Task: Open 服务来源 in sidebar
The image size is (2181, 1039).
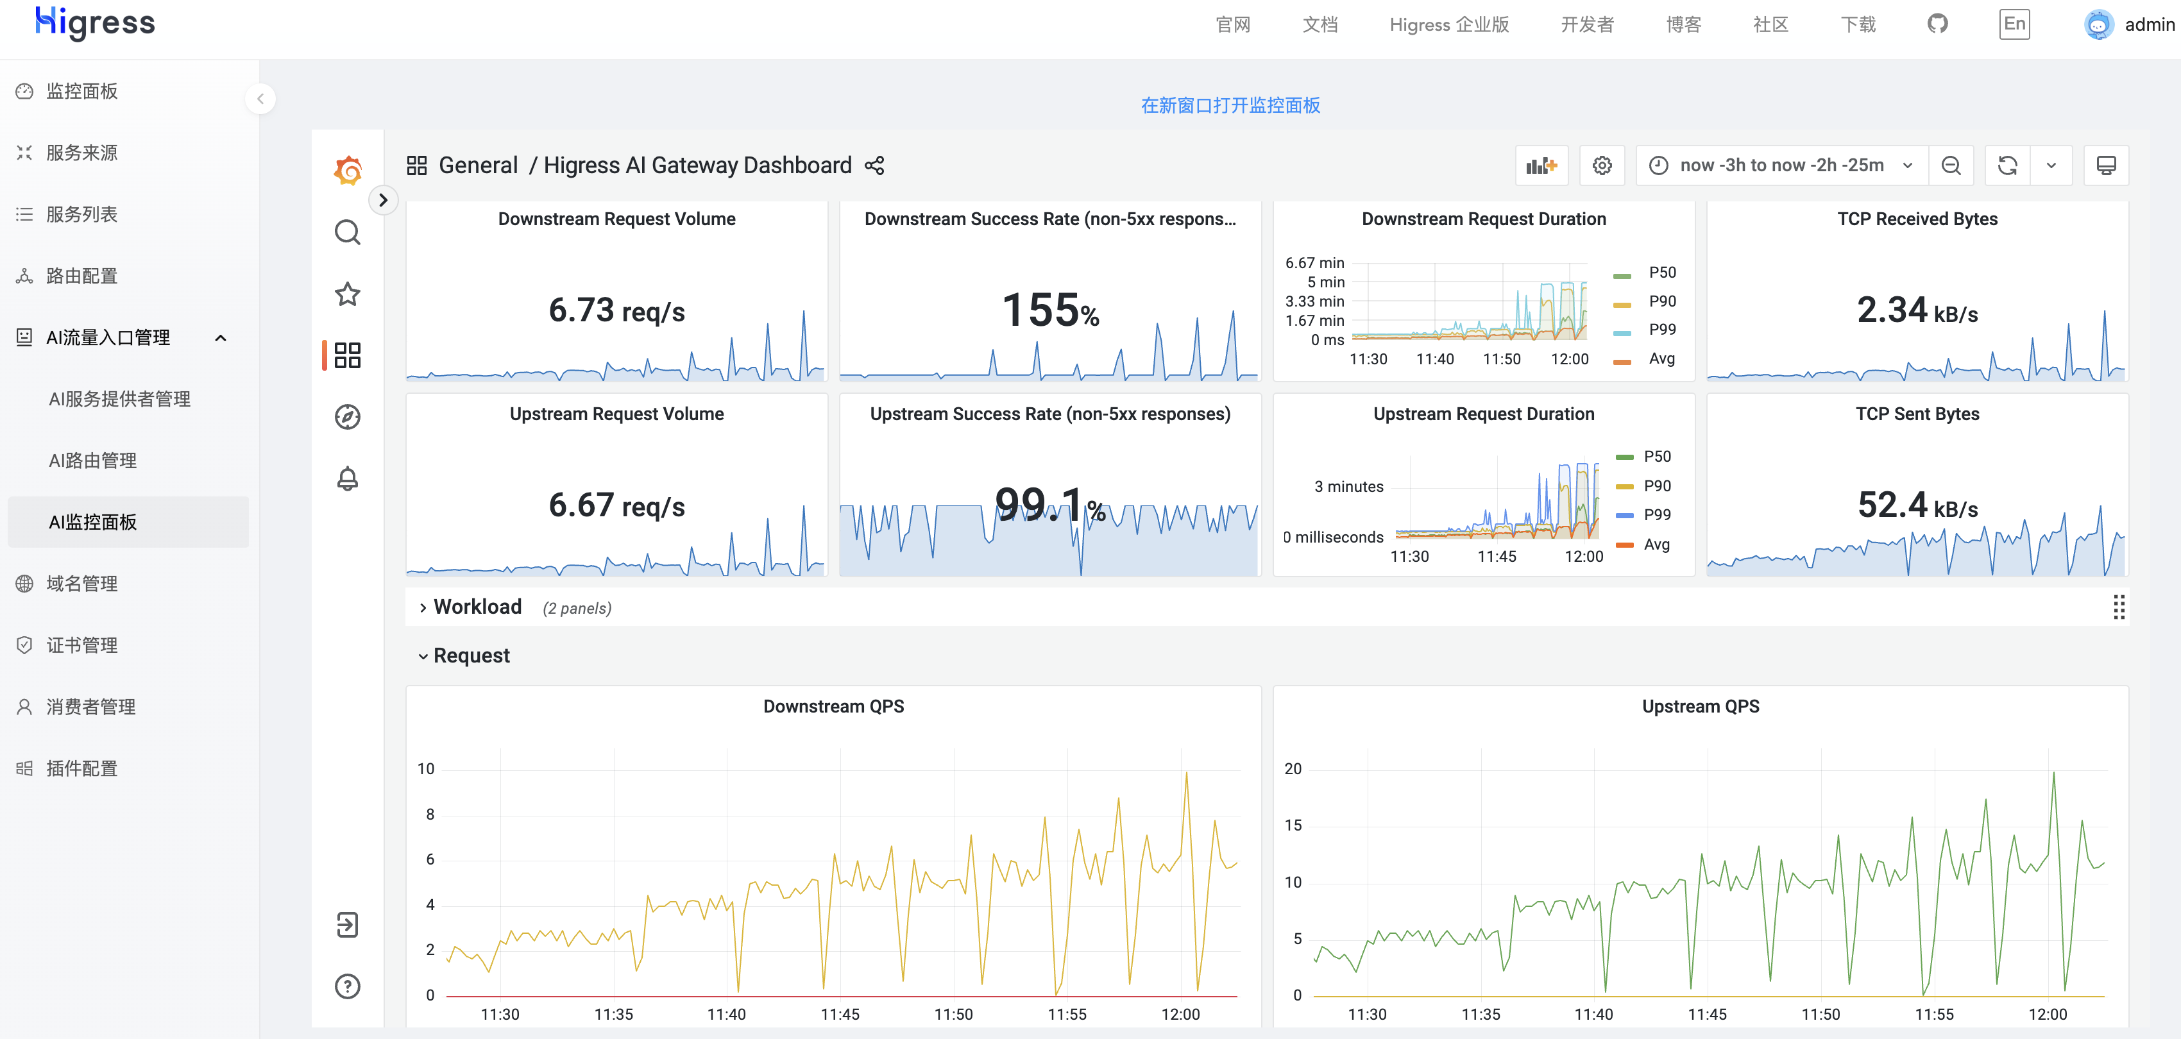Action: tap(81, 153)
